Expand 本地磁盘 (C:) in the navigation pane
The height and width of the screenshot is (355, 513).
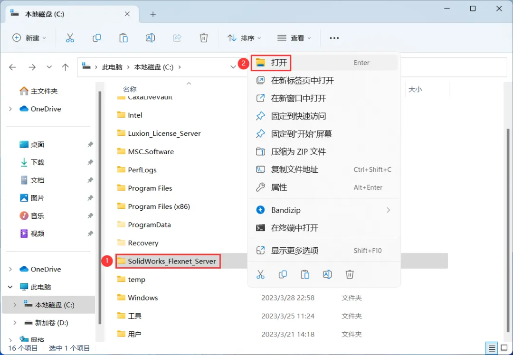(15, 305)
